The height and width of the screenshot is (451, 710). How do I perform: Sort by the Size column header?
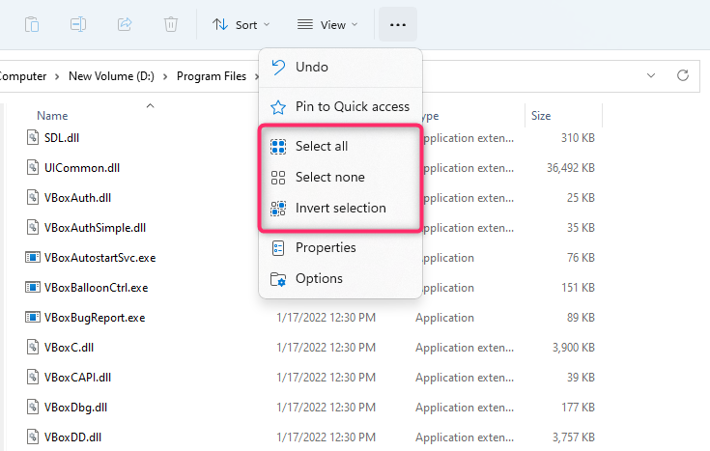pos(541,116)
